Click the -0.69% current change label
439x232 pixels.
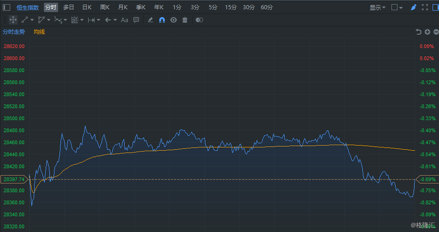[427, 179]
